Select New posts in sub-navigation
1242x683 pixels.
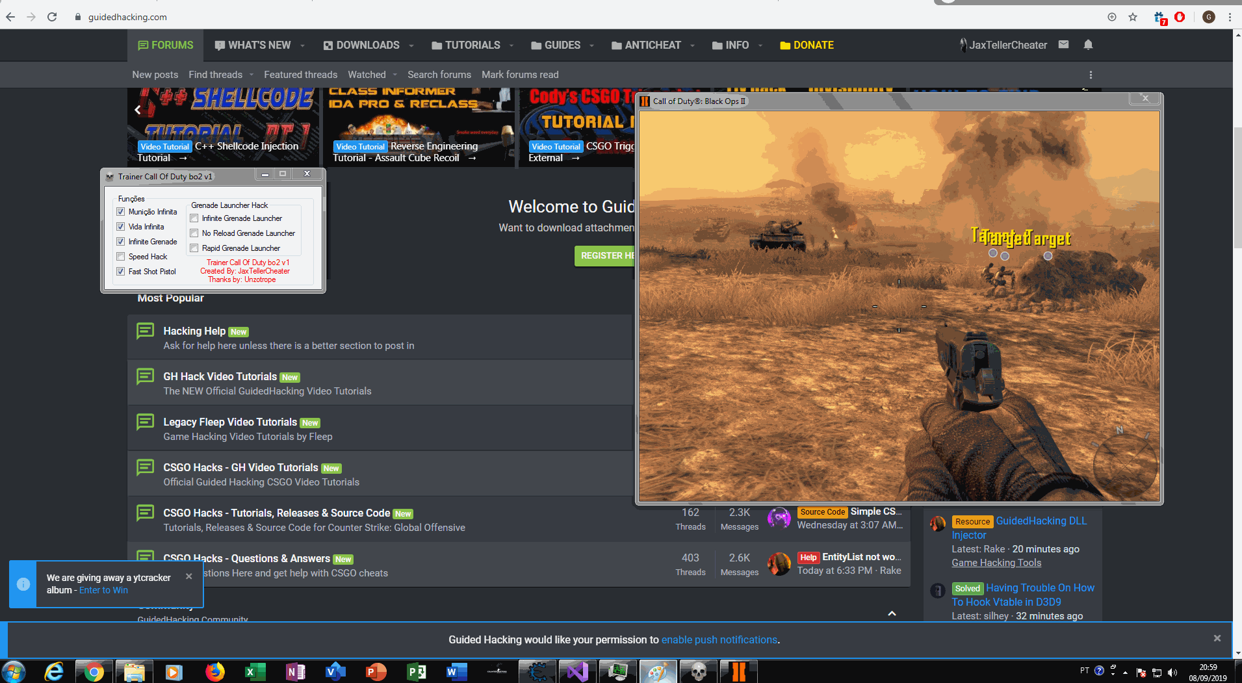click(x=155, y=75)
